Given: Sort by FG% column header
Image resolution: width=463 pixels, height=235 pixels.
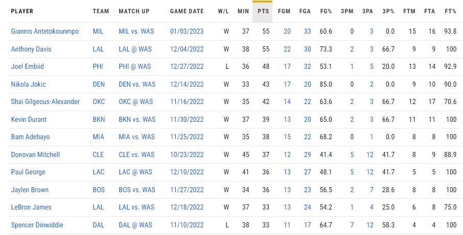Looking at the screenshot, I should point(326,12).
